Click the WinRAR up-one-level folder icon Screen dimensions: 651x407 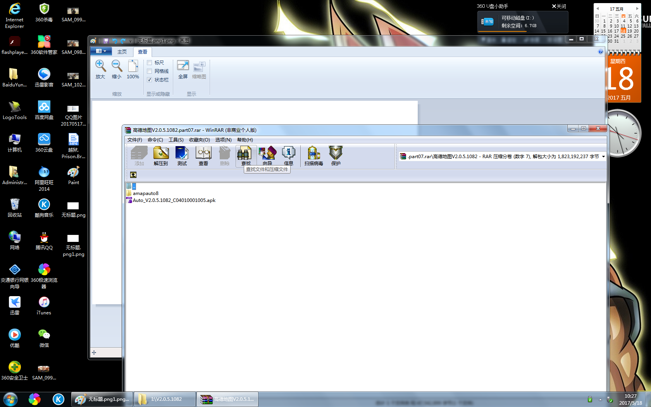tap(133, 175)
